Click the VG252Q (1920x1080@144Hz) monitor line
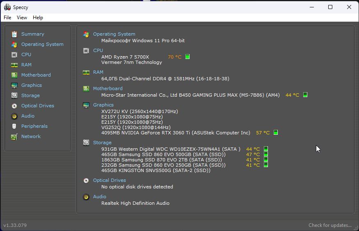Image resolution: width=359 pixels, height=231 pixels. click(136, 127)
